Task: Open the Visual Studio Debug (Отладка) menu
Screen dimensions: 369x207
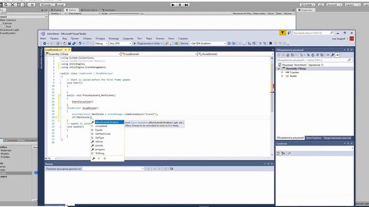Action: point(100,39)
